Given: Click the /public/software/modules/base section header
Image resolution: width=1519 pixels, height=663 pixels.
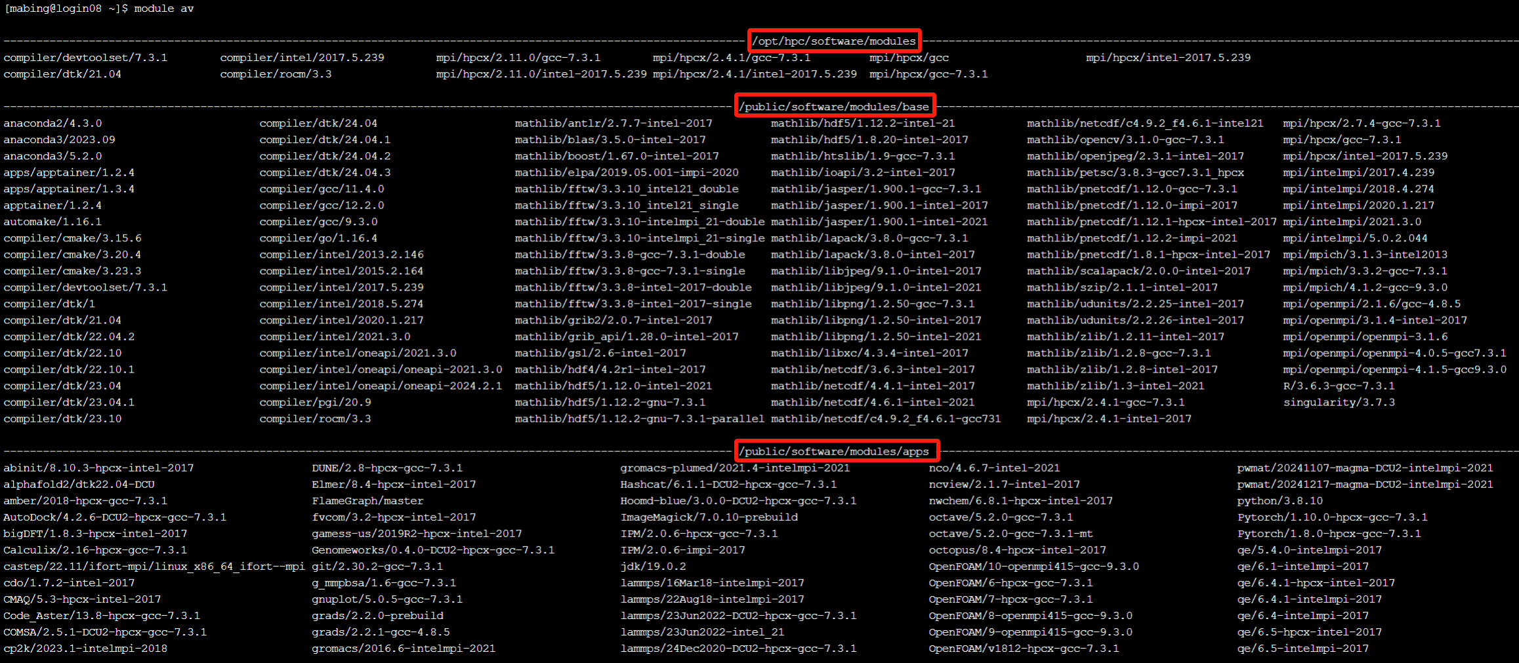Looking at the screenshot, I should (x=834, y=107).
